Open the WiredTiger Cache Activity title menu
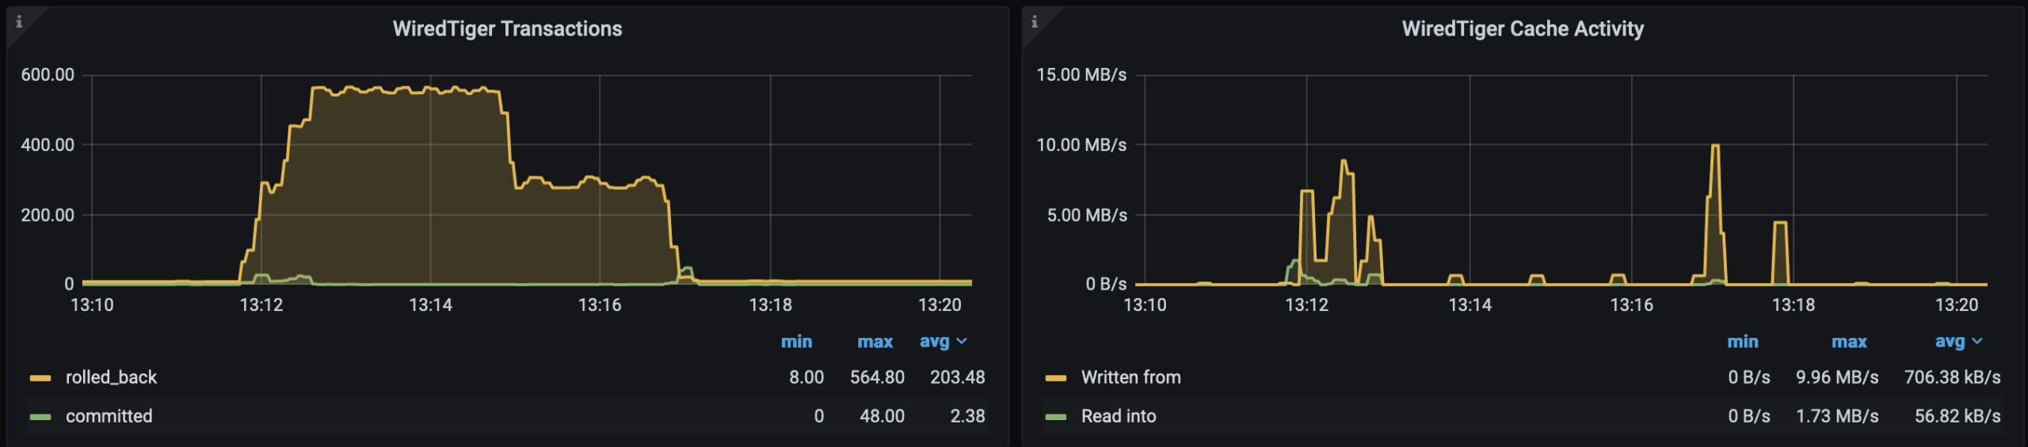Viewport: 2028px width, 447px height. pyautogui.click(x=1522, y=29)
